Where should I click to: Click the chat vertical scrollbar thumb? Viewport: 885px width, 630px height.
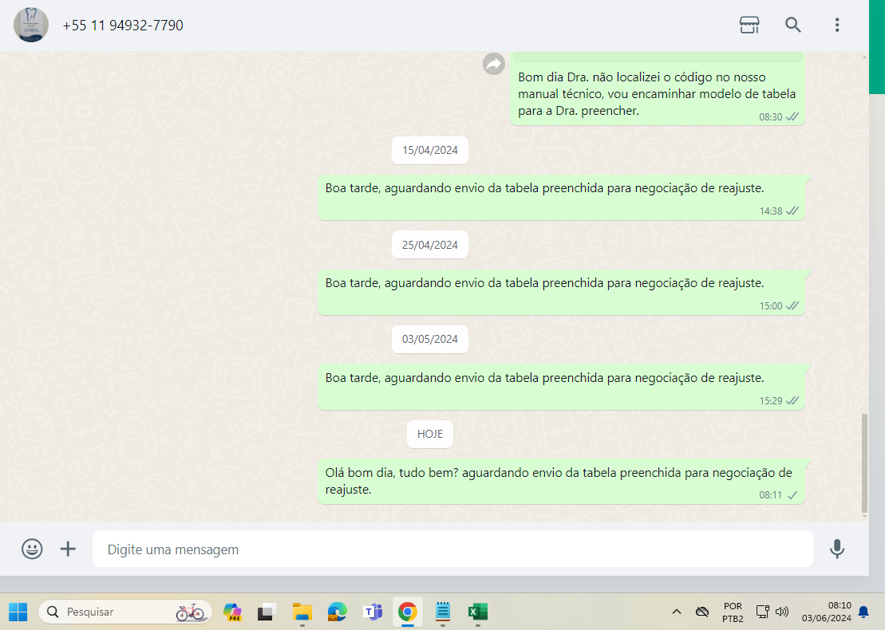click(x=864, y=463)
